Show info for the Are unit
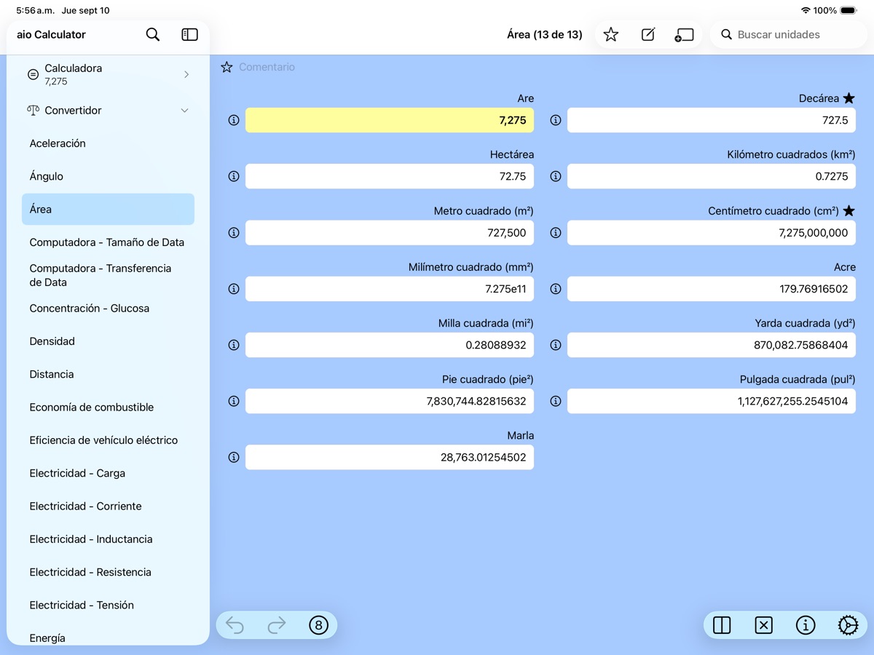Screen dimensions: 874x655 234,120
